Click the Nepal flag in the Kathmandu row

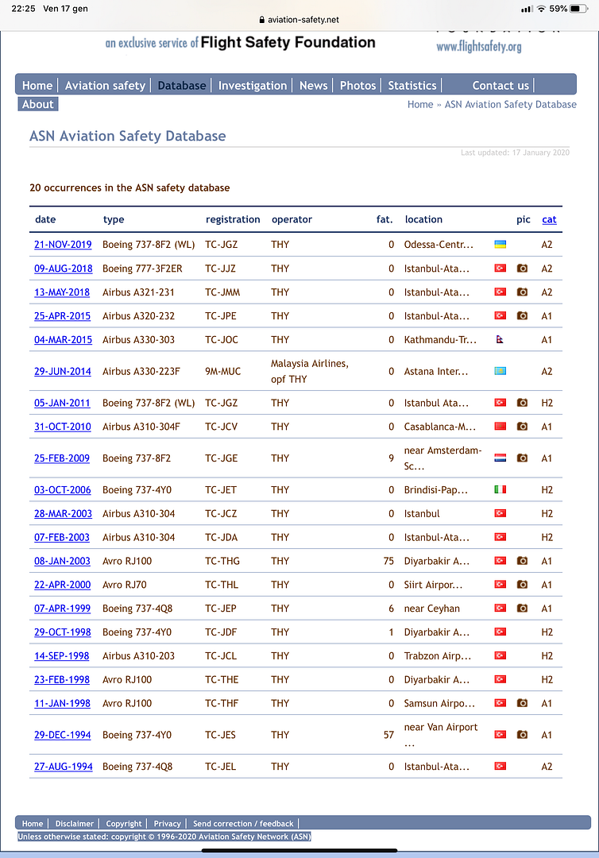click(x=500, y=339)
